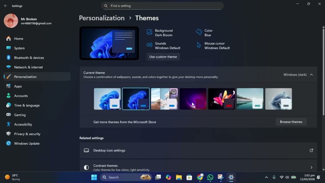
Task: Click the Settings gear taskbar icon
Action: (231, 177)
